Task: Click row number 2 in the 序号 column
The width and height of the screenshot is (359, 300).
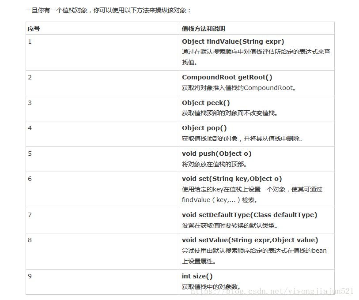Action: pos(30,77)
